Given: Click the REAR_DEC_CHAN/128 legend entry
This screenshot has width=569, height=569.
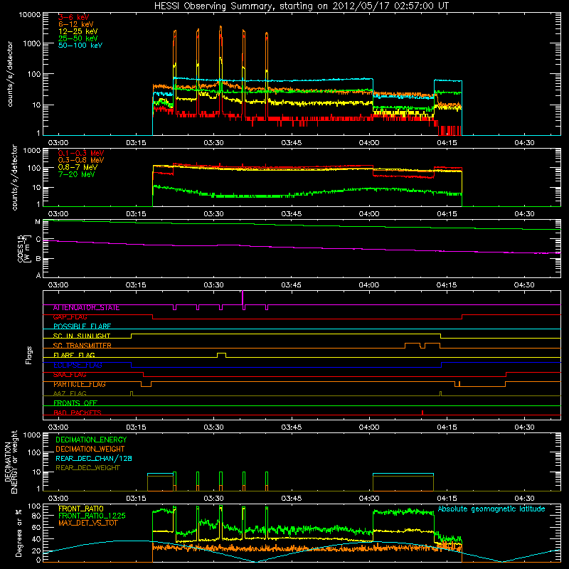Looking at the screenshot, I should (x=94, y=458).
